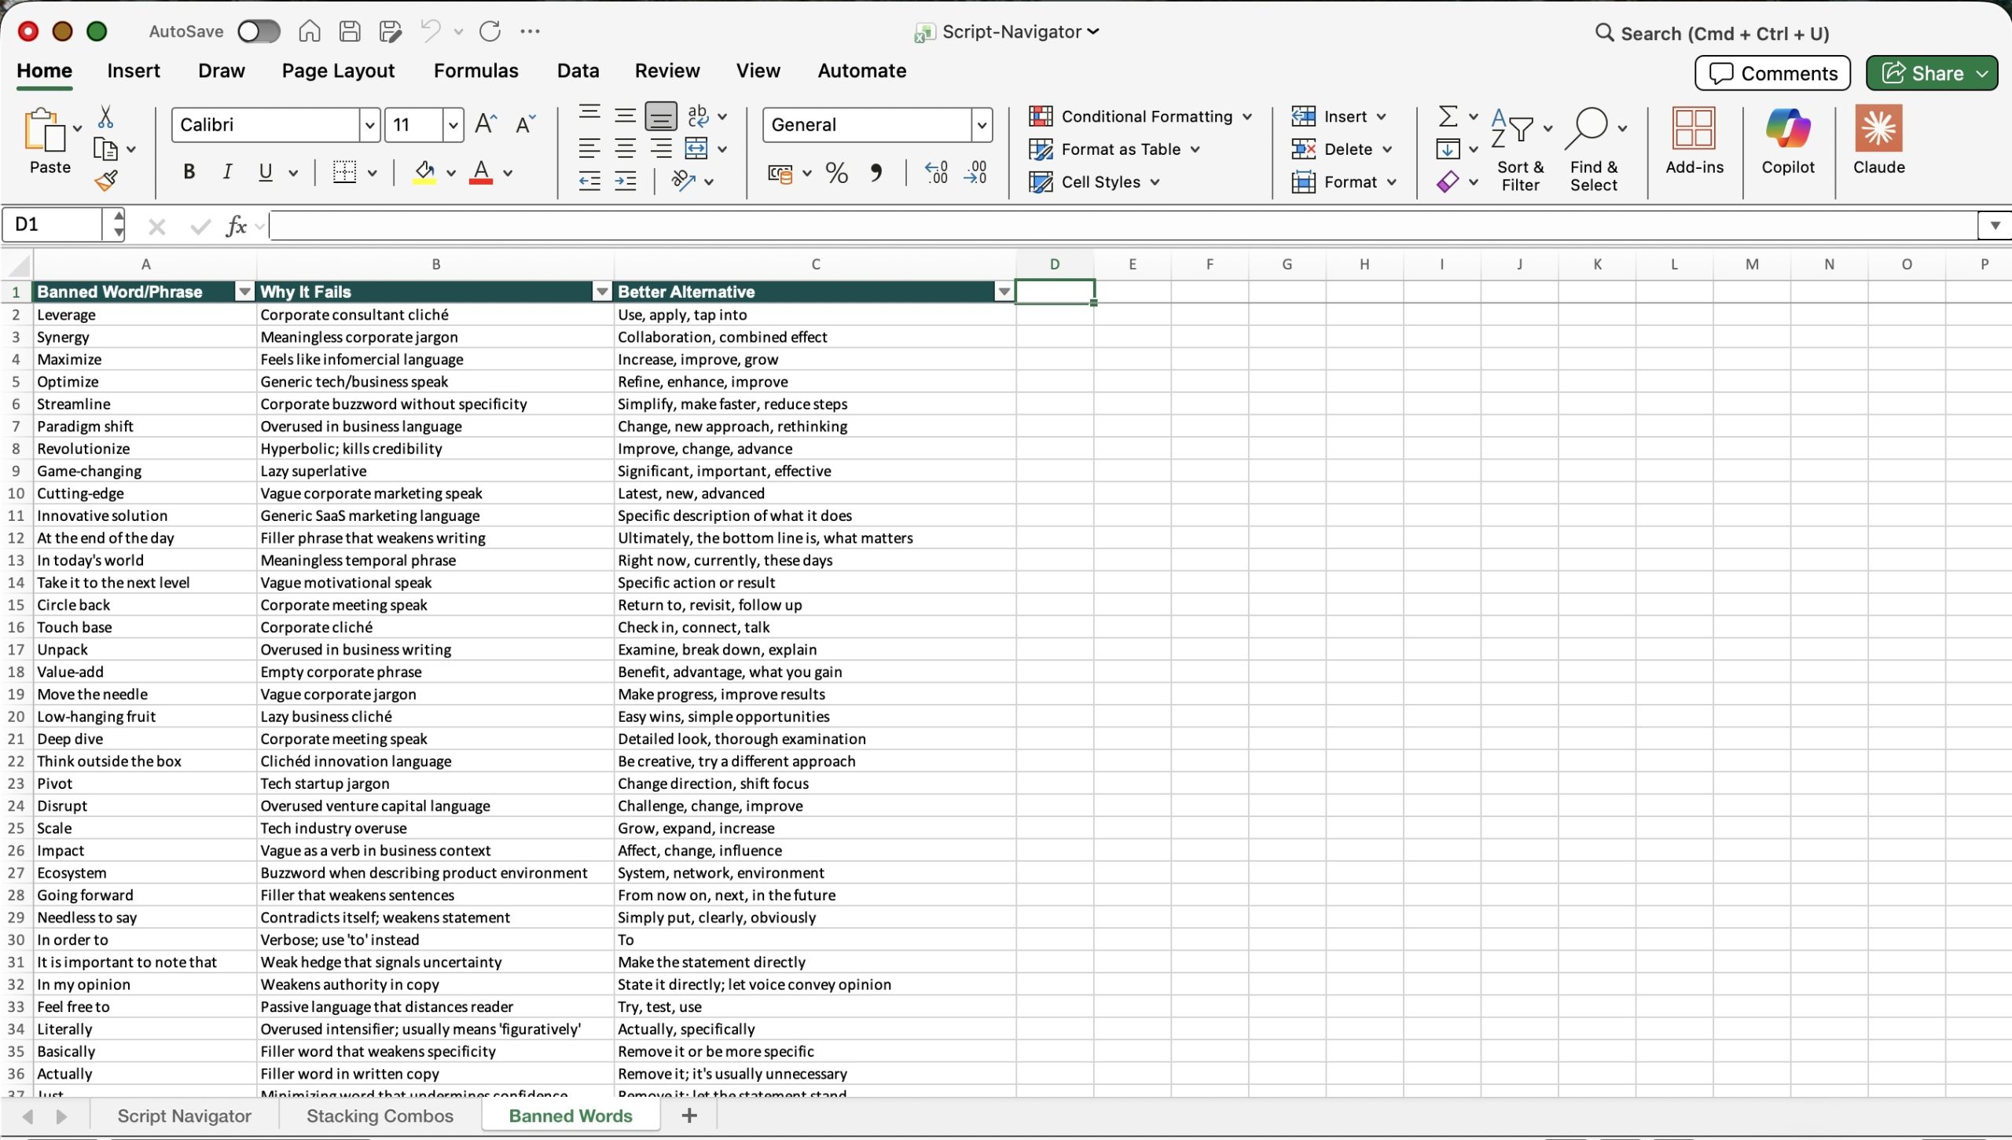Toggle the AutoSave switch

click(x=259, y=31)
